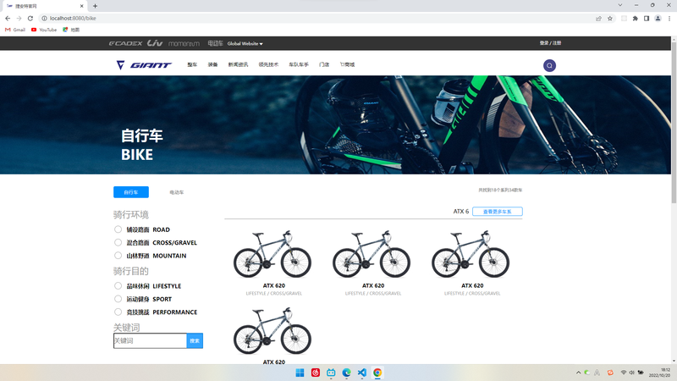Click the GIANT logo
Image resolution: width=677 pixels, height=381 pixels.
pos(144,65)
